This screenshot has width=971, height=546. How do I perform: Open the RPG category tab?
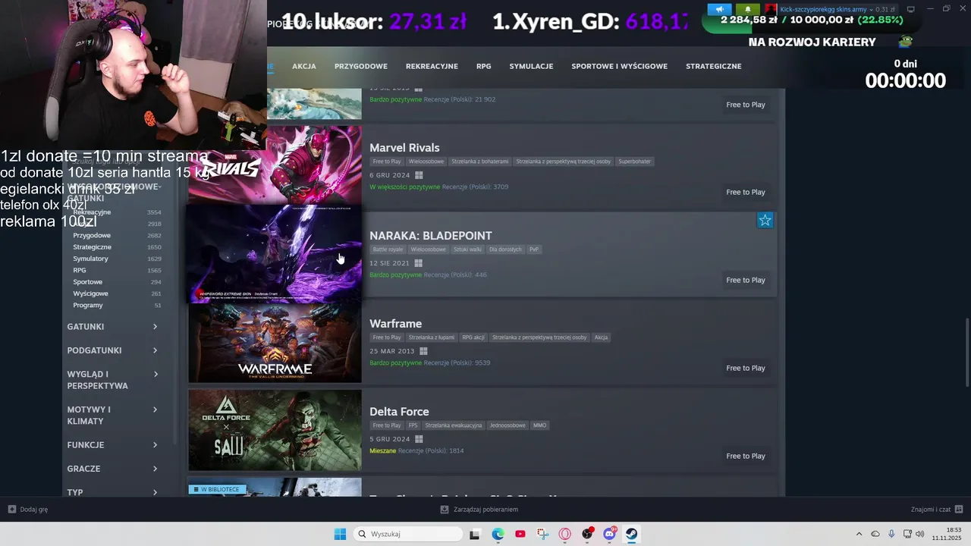pos(484,66)
